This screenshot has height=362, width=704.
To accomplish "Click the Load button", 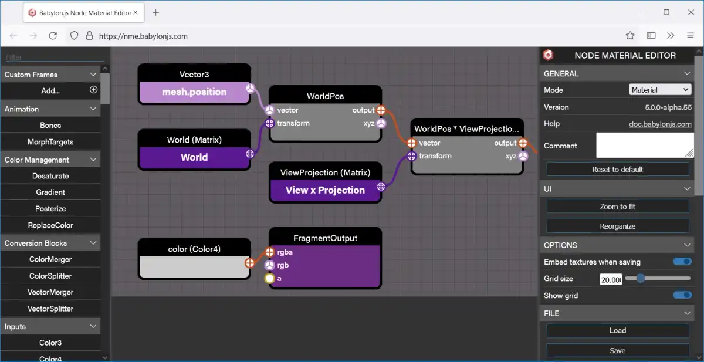I will (x=618, y=330).
